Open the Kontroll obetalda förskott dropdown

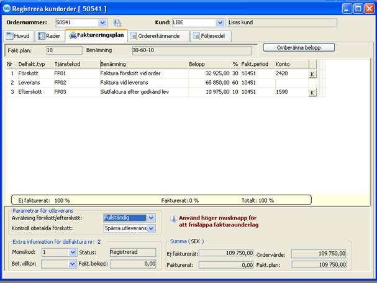tap(151, 228)
